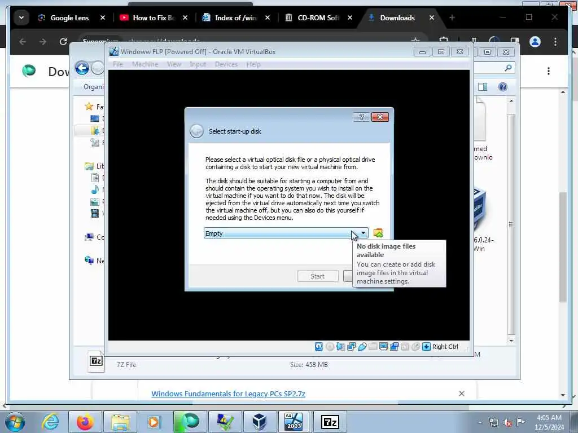Click the display status icon in VirtualBox

(383, 347)
